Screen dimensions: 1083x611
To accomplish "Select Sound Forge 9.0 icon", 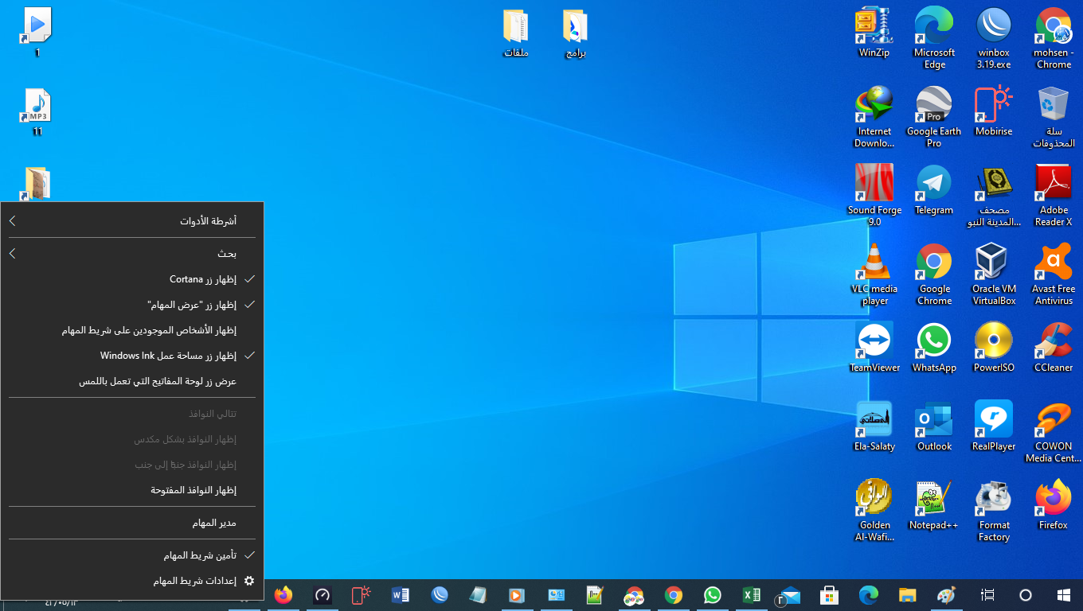I will [x=874, y=196].
